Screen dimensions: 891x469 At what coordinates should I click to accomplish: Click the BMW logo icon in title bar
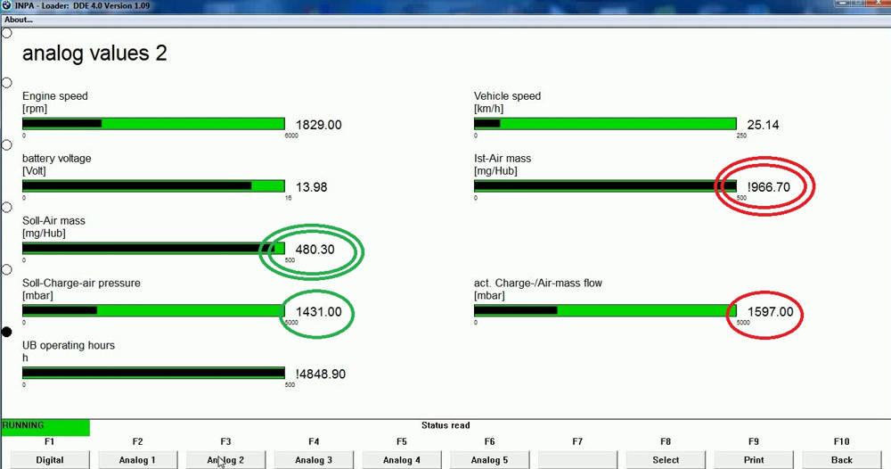point(7,5)
